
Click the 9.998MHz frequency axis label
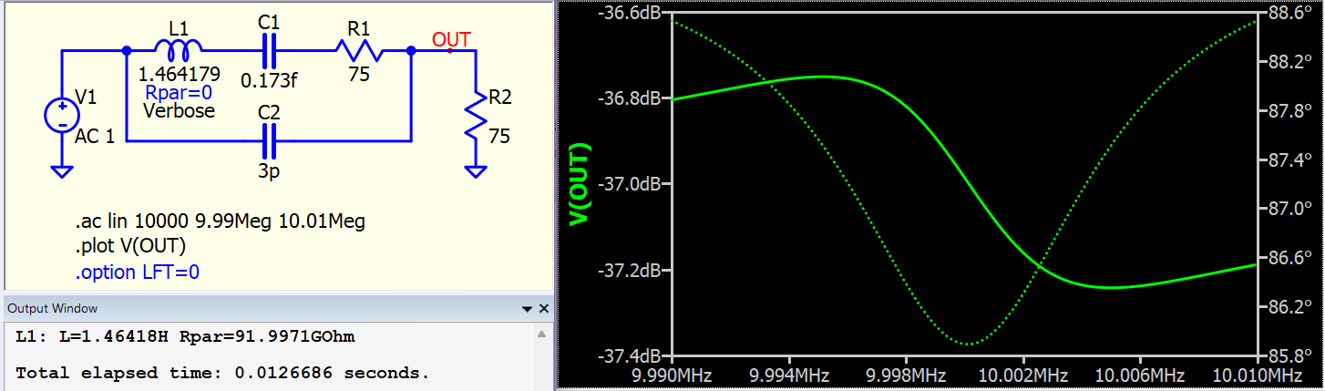click(907, 376)
